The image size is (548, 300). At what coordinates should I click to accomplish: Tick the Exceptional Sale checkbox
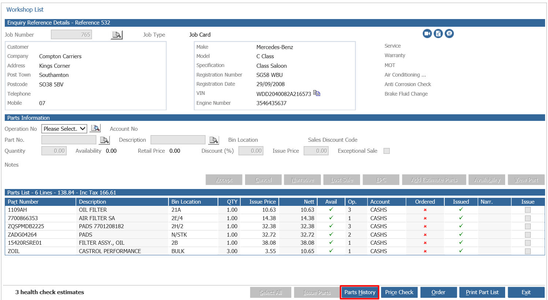click(386, 151)
